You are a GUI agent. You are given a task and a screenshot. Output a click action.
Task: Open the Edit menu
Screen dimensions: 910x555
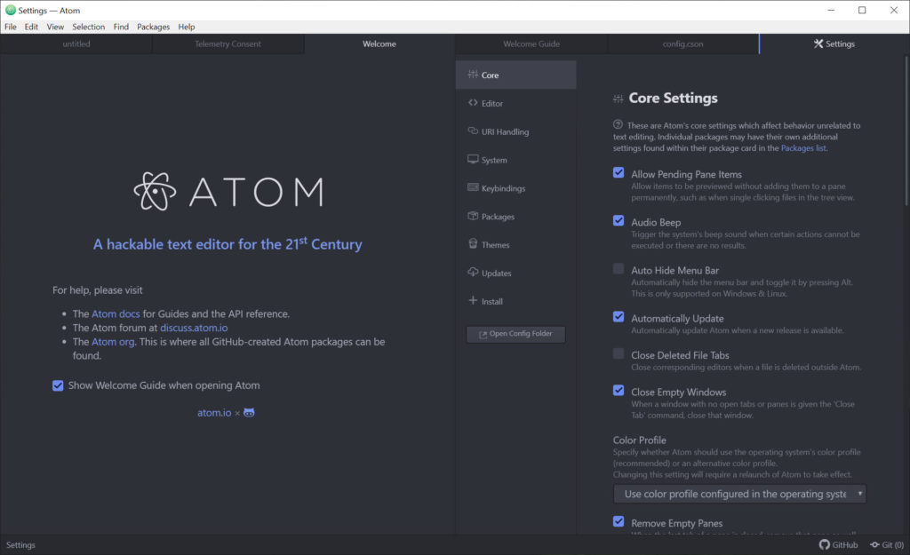[x=31, y=27]
